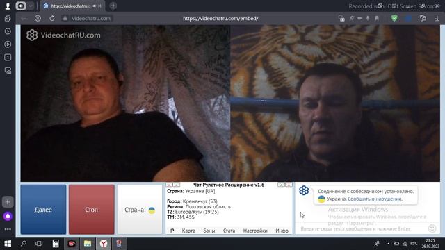The height and width of the screenshot is (250, 445).
Task: Click the blue circle extension icon
Action: [x=408, y=18]
